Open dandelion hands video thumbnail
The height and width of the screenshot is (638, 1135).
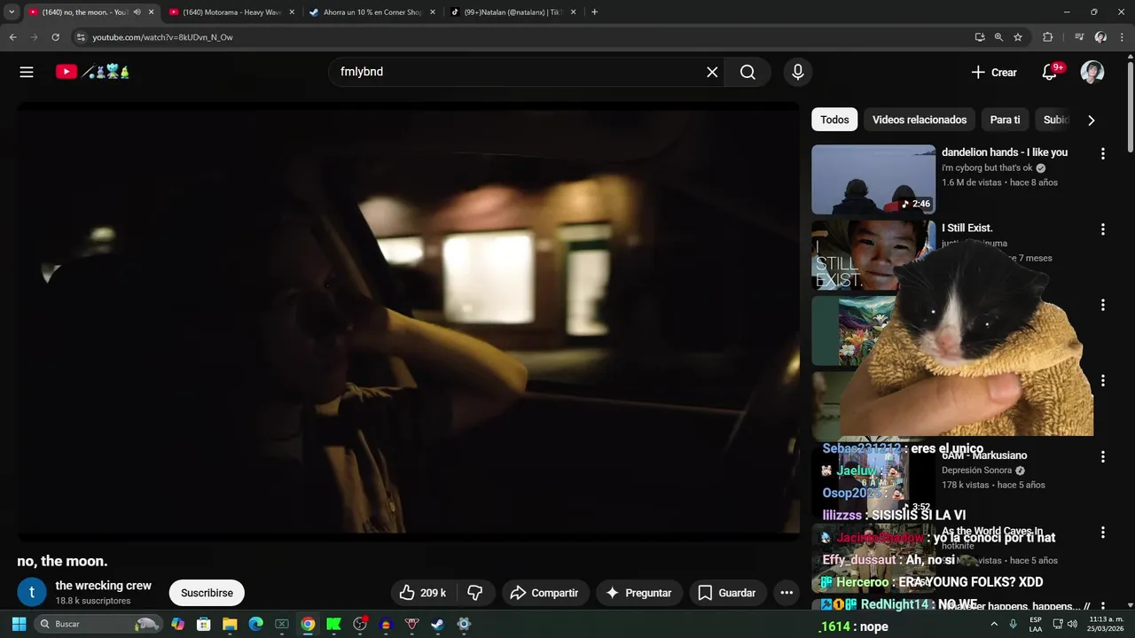(873, 180)
